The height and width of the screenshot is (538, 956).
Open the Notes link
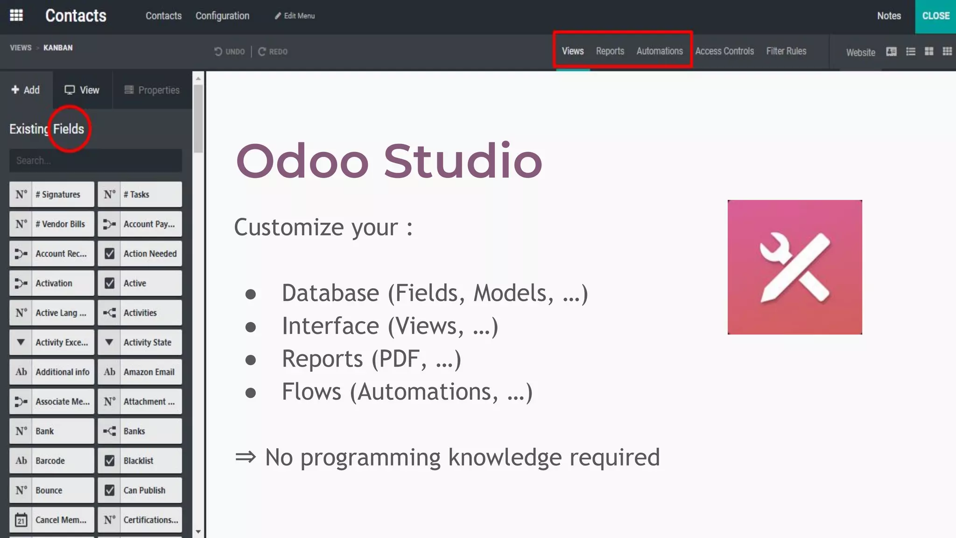point(888,16)
